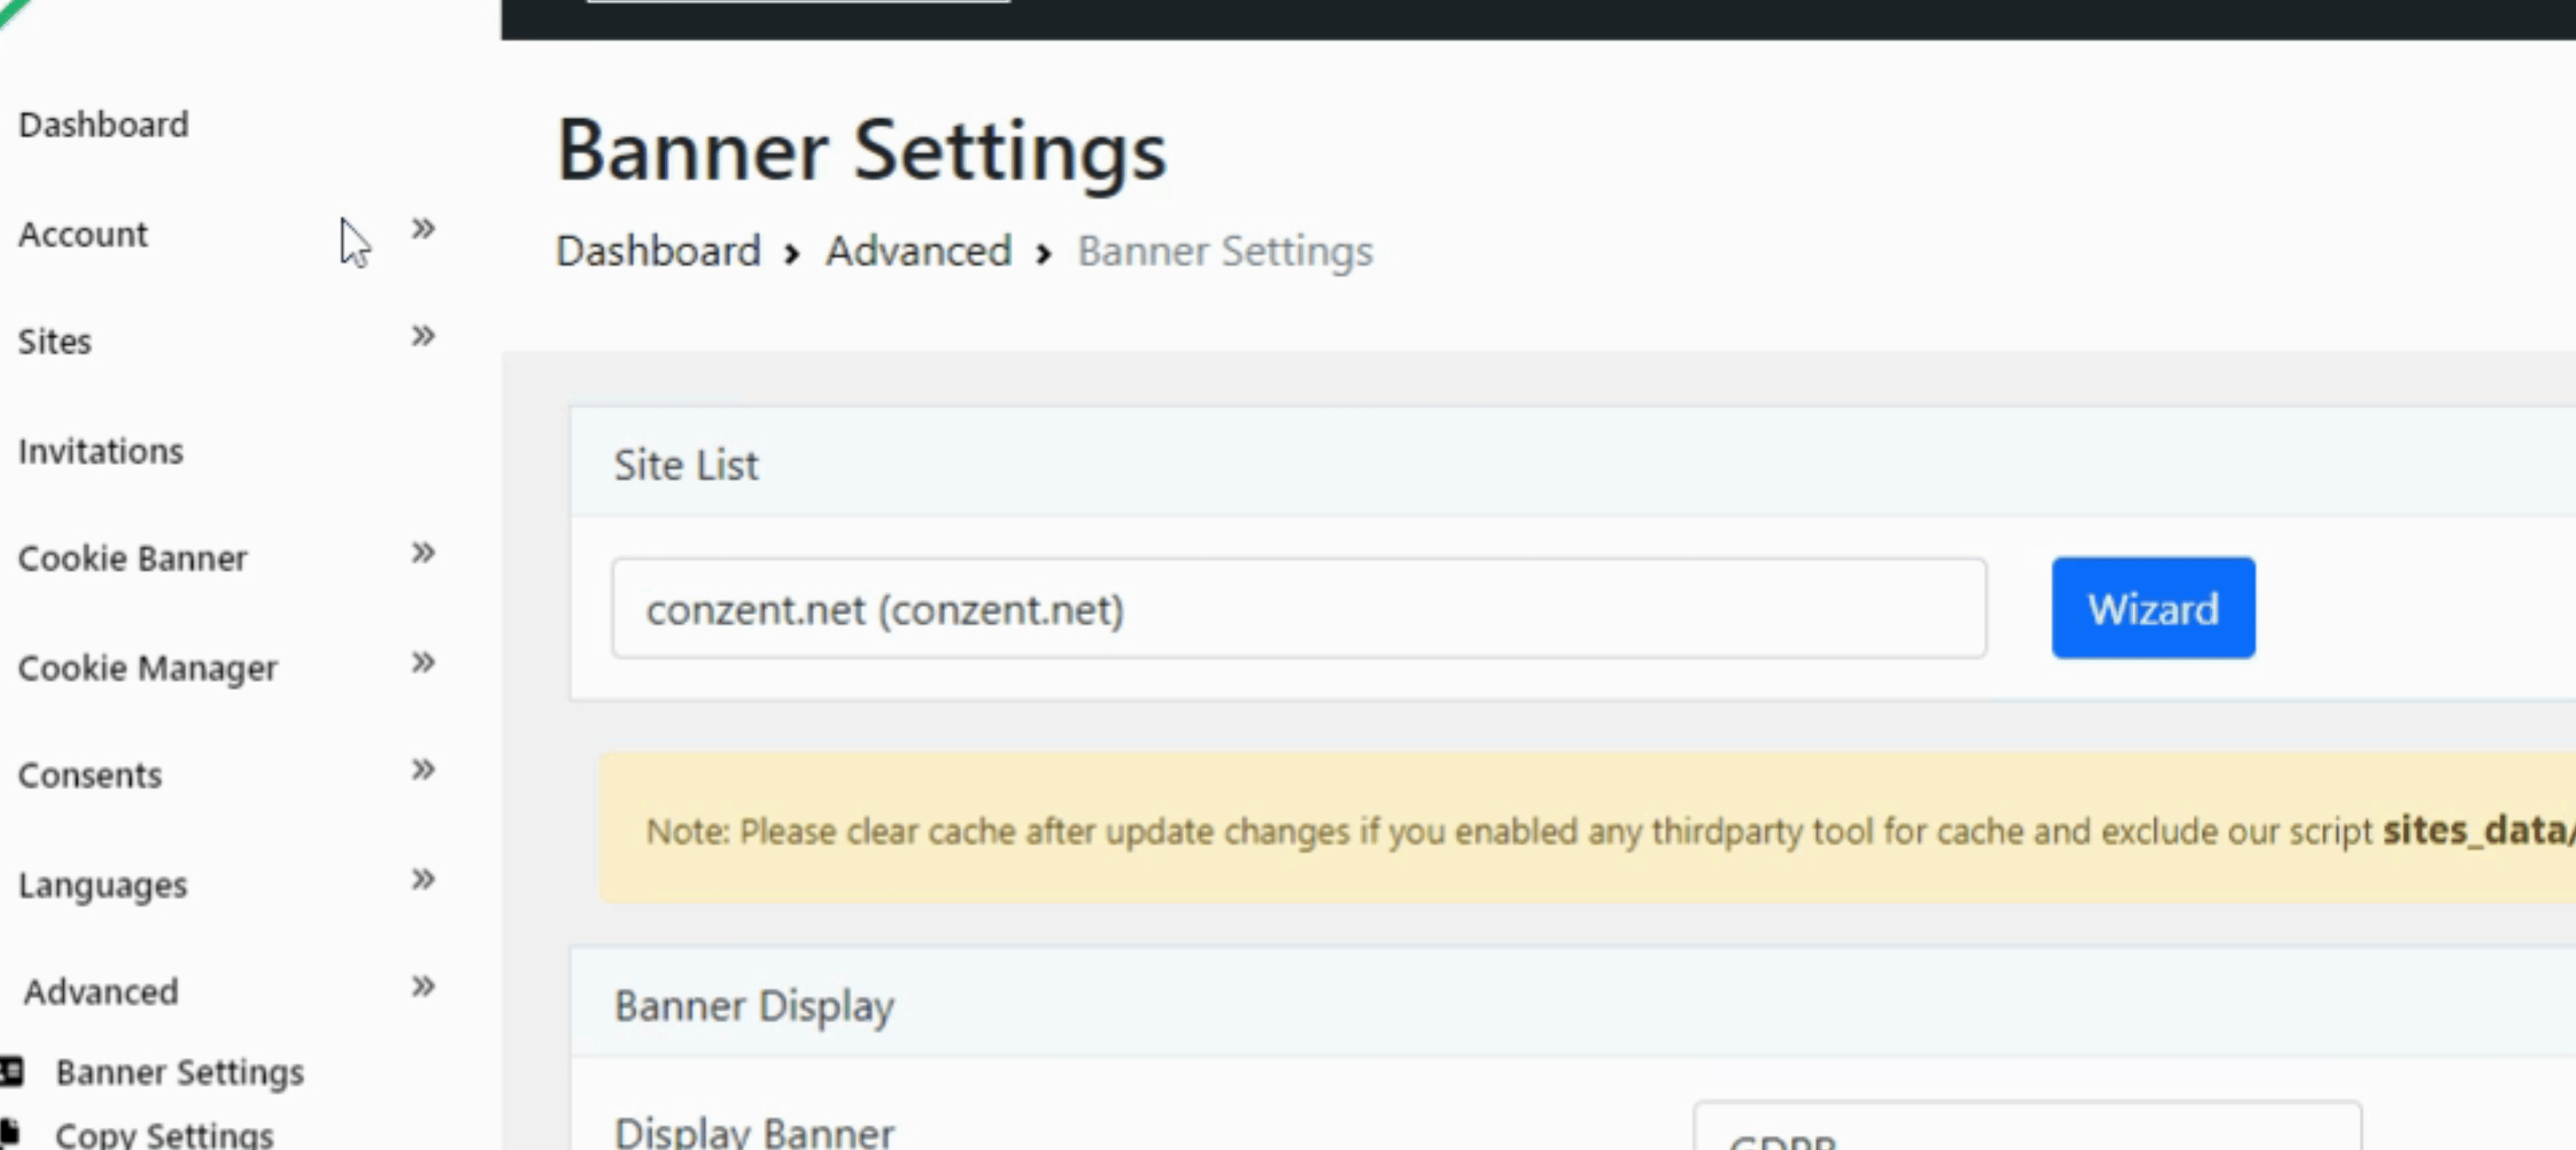Click the clear cache note text
Viewport: 2576px width, 1150px height.
(x=1610, y=831)
